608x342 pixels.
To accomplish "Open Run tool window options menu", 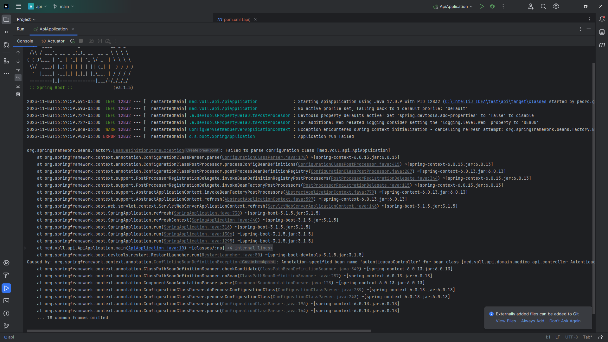I will click(x=580, y=29).
